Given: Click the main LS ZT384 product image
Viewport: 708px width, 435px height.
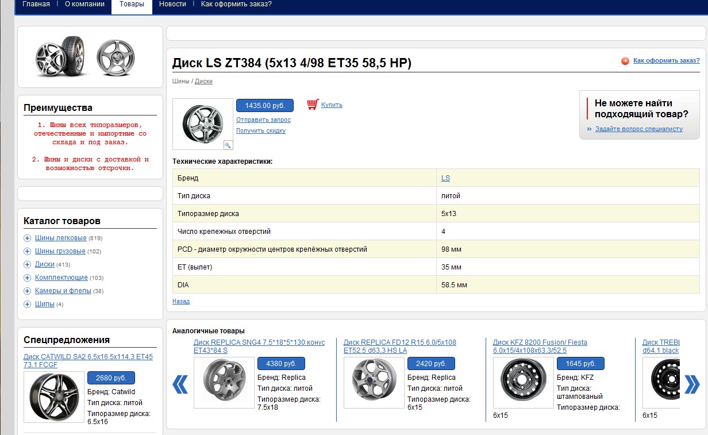Looking at the screenshot, I should [203, 124].
